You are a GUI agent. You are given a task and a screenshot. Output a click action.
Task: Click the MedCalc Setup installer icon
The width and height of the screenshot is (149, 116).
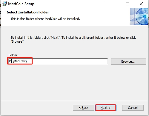pos(4,4)
